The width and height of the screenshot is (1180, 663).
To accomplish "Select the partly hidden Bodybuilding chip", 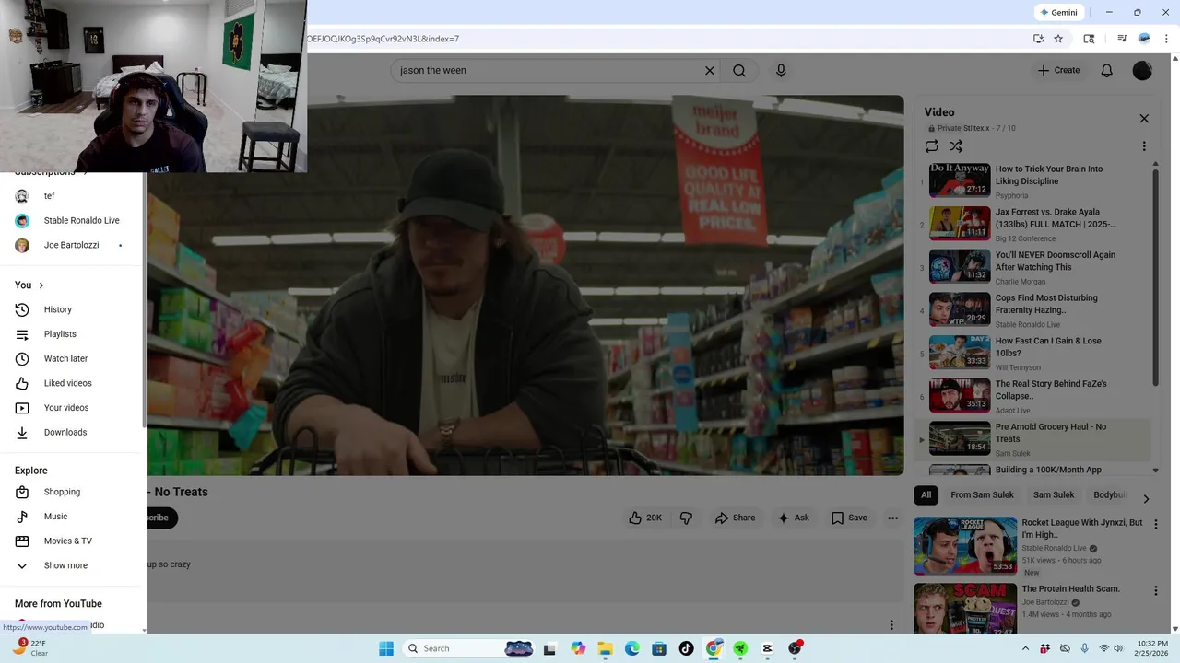I will (x=1109, y=495).
